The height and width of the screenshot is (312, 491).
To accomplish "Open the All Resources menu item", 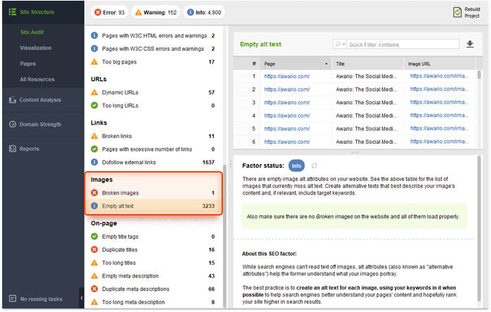I will [37, 80].
